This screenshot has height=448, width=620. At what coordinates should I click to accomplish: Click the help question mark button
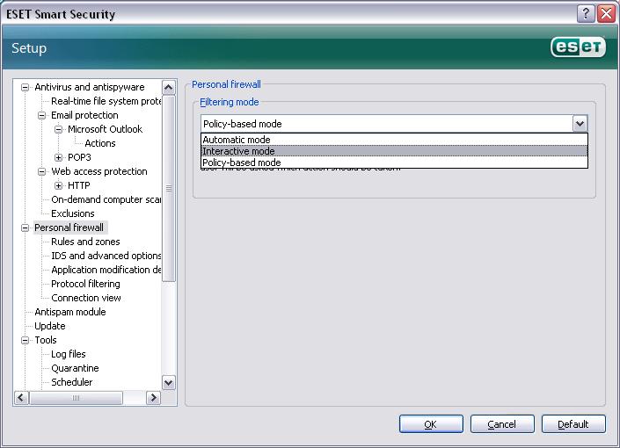[586, 14]
